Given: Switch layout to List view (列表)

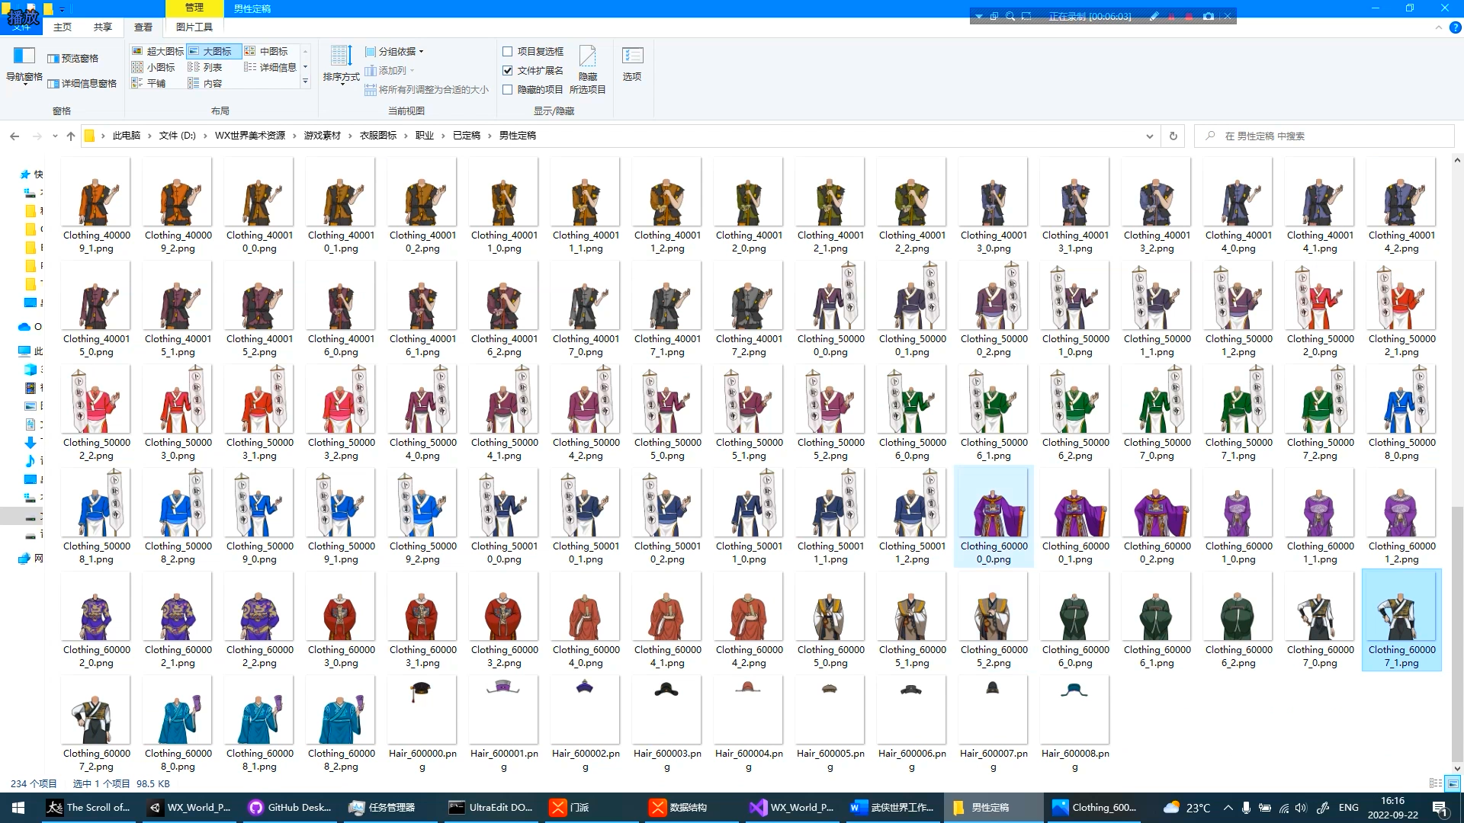Looking at the screenshot, I should tap(206, 67).
